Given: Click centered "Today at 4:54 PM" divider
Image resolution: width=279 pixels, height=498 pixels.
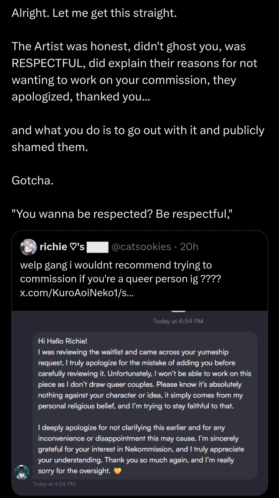Looking at the screenshot, I should point(178,321).
